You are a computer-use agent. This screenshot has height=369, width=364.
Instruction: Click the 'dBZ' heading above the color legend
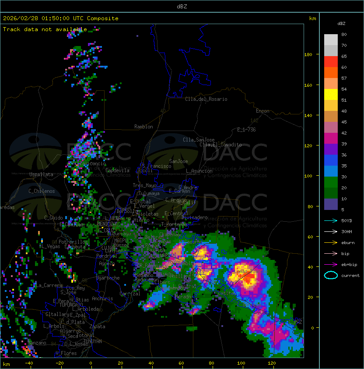(341, 24)
